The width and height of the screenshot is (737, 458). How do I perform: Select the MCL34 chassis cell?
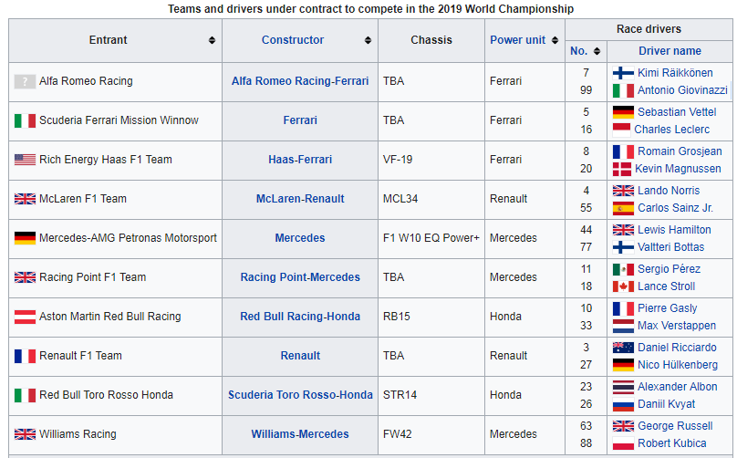[x=431, y=198]
